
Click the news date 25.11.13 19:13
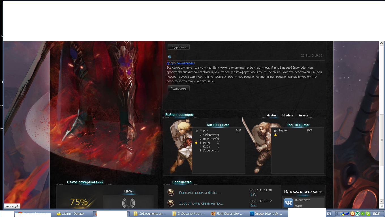pyautogui.click(x=311, y=56)
